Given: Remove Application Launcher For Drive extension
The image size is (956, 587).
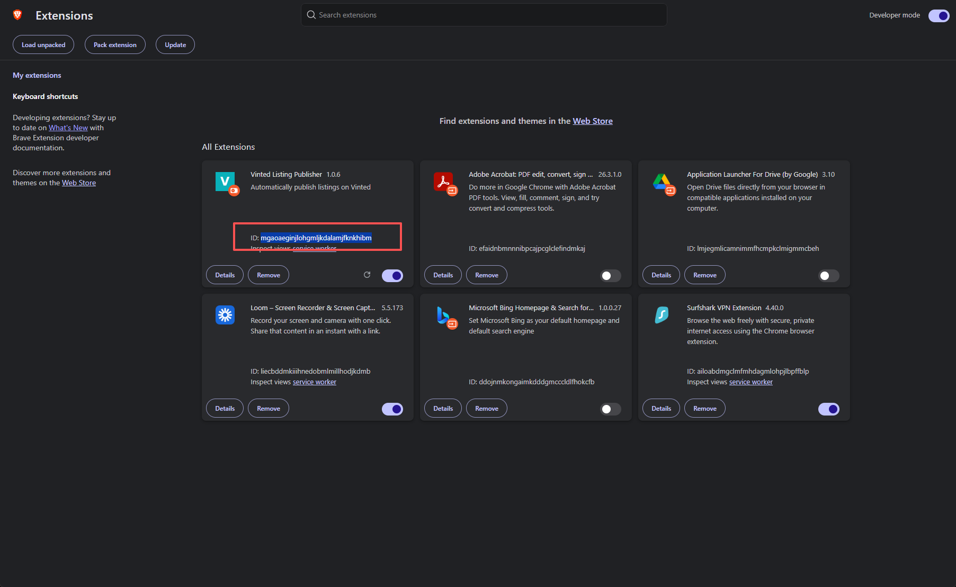Looking at the screenshot, I should (x=705, y=275).
